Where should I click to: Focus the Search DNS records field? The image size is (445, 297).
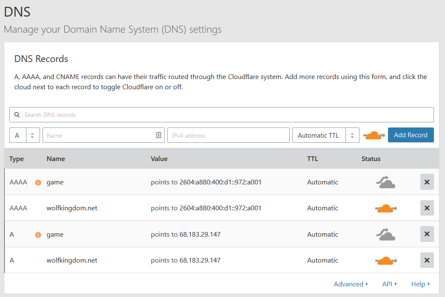click(221, 115)
